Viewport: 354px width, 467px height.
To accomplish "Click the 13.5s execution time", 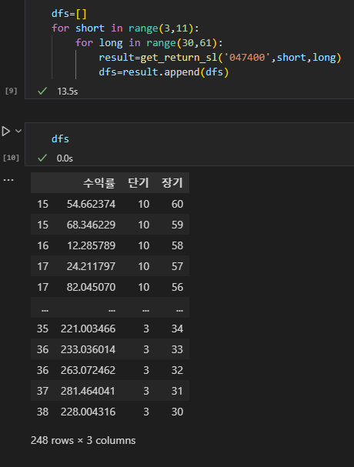I will click(x=68, y=92).
